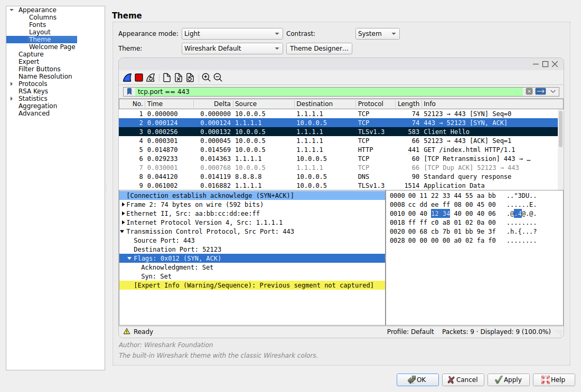Image resolution: width=581 pixels, height=392 pixels.
Task: Click the warning triangle icon in the status bar
Action: (x=127, y=331)
